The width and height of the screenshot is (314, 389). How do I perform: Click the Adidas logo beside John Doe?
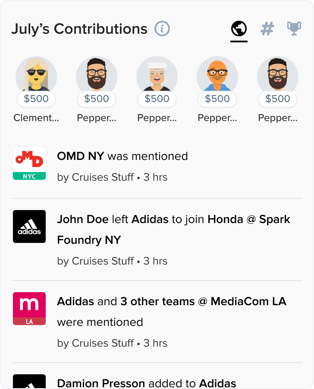pos(29,226)
